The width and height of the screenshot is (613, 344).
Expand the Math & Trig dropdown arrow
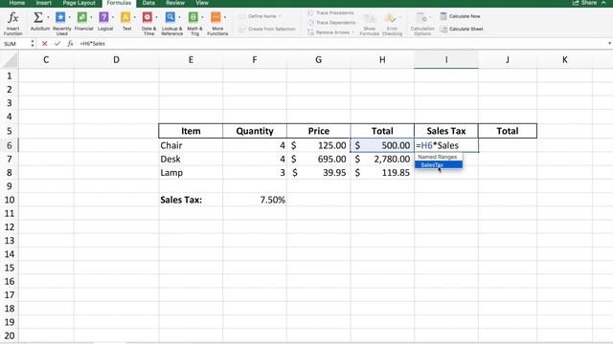tap(202, 17)
